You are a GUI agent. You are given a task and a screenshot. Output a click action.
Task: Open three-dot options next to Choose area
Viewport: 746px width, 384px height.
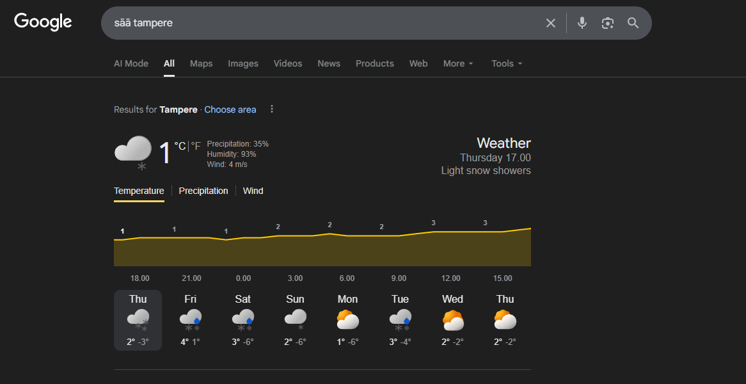(272, 109)
